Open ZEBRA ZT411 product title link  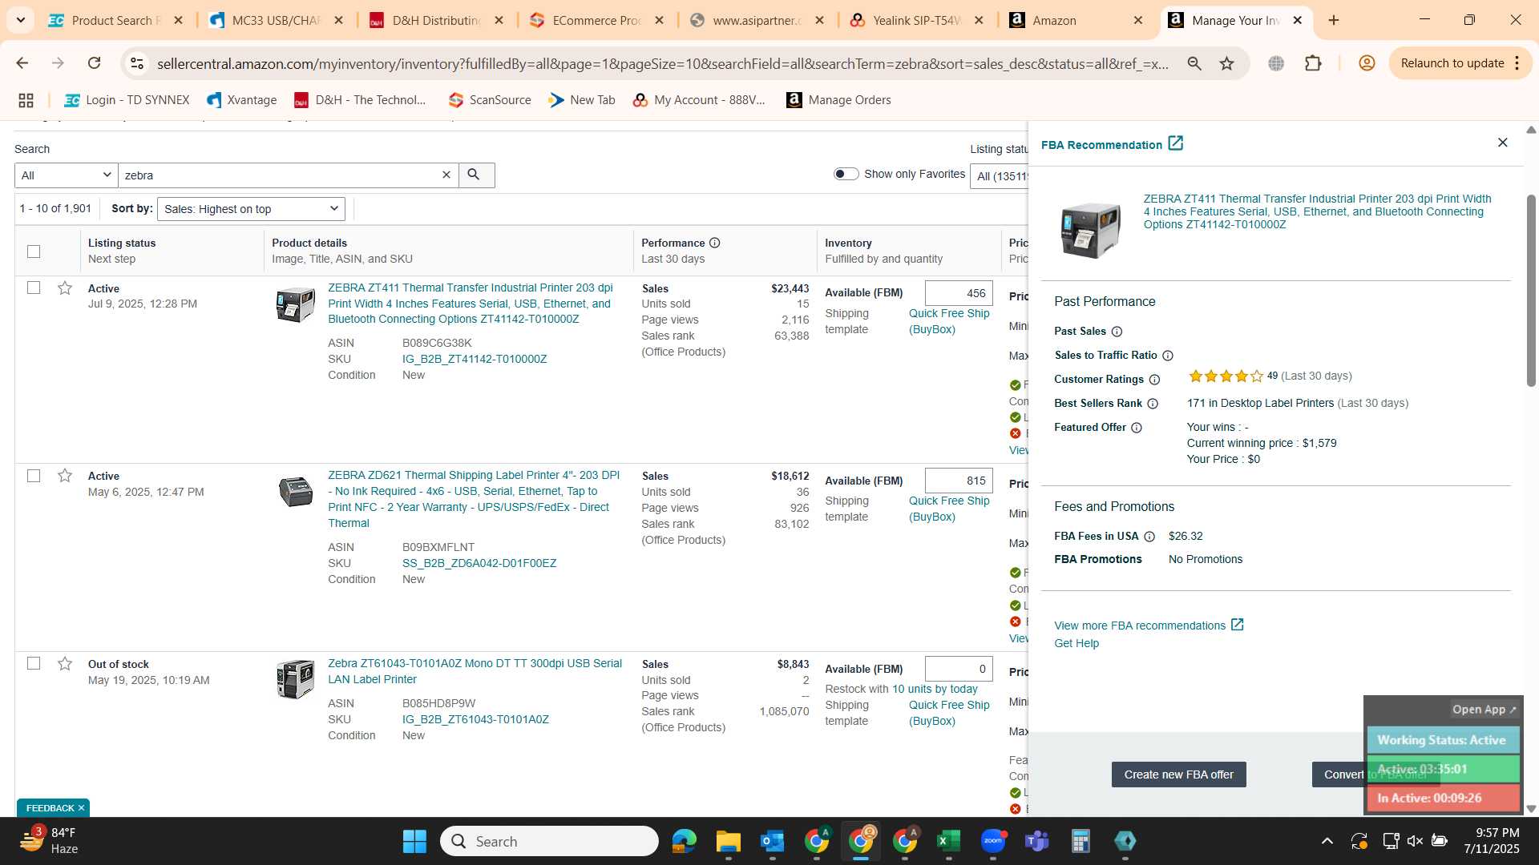pos(470,304)
